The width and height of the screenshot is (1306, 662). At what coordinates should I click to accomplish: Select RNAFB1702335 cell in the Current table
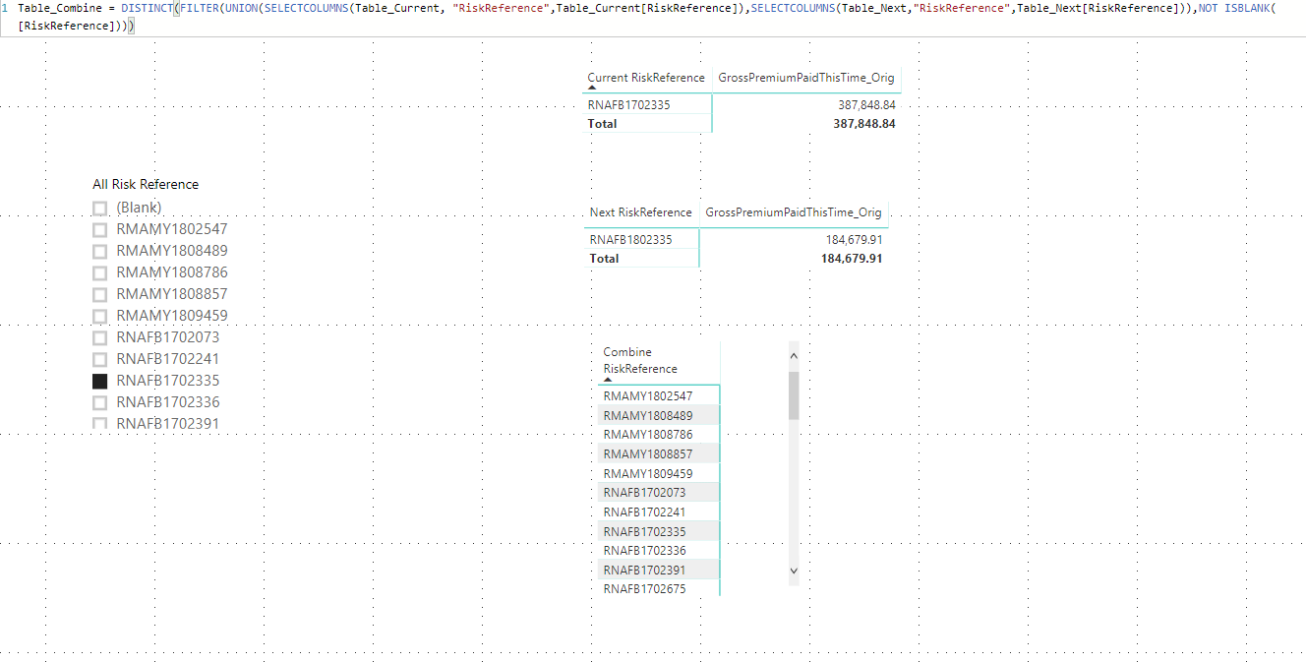[629, 104]
